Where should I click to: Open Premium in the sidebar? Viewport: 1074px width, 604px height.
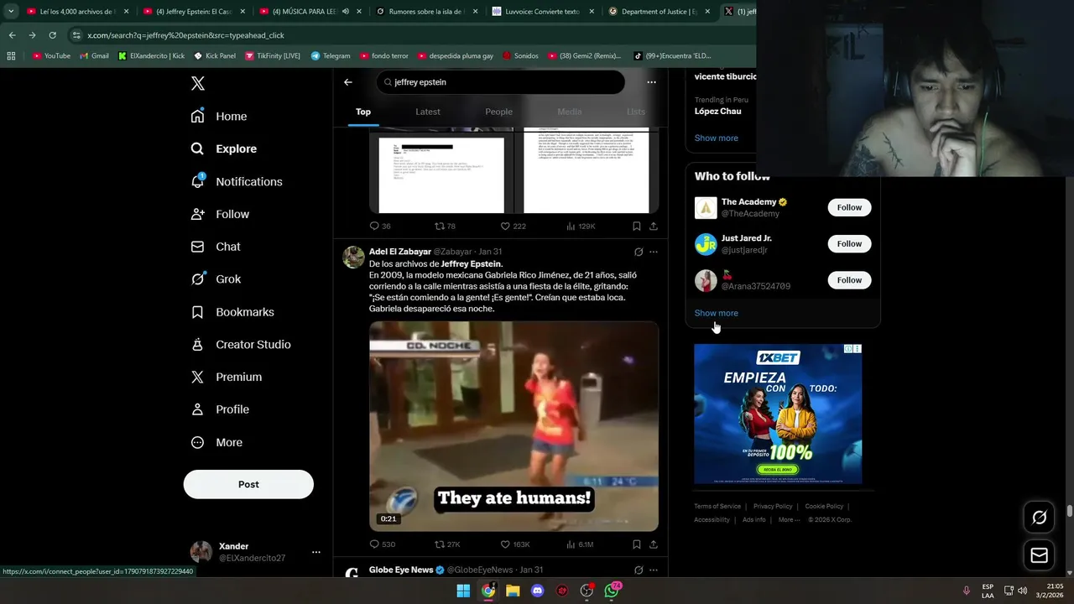(x=227, y=377)
